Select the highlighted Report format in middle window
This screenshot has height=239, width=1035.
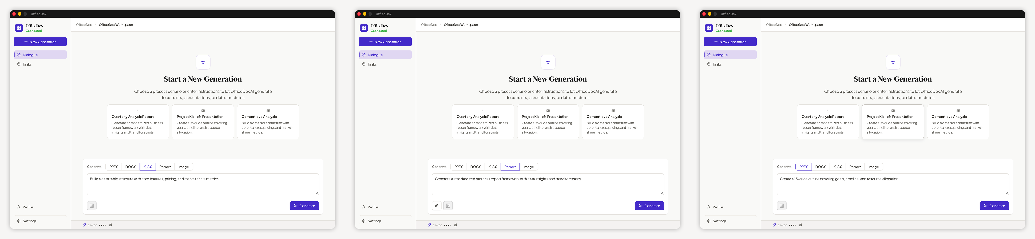tap(510, 167)
